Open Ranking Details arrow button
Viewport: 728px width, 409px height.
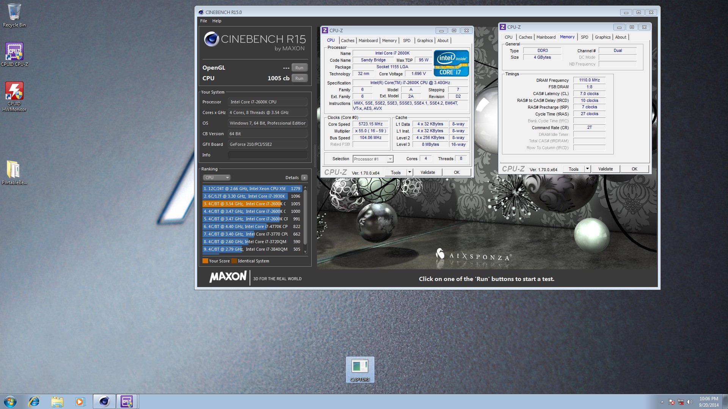tap(304, 178)
